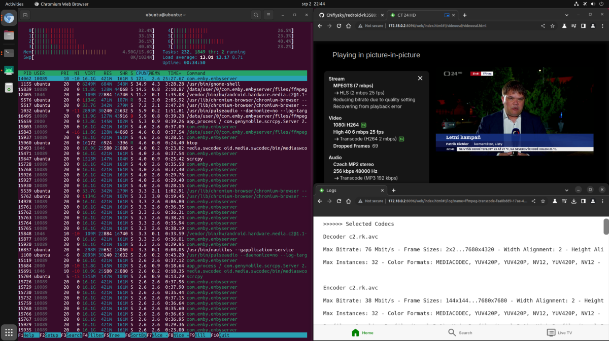
Task: Open the terminal hamburger menu
Action: pos(268,15)
